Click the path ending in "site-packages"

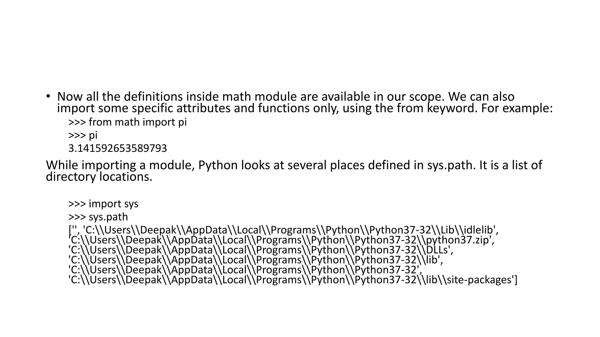[293, 280]
